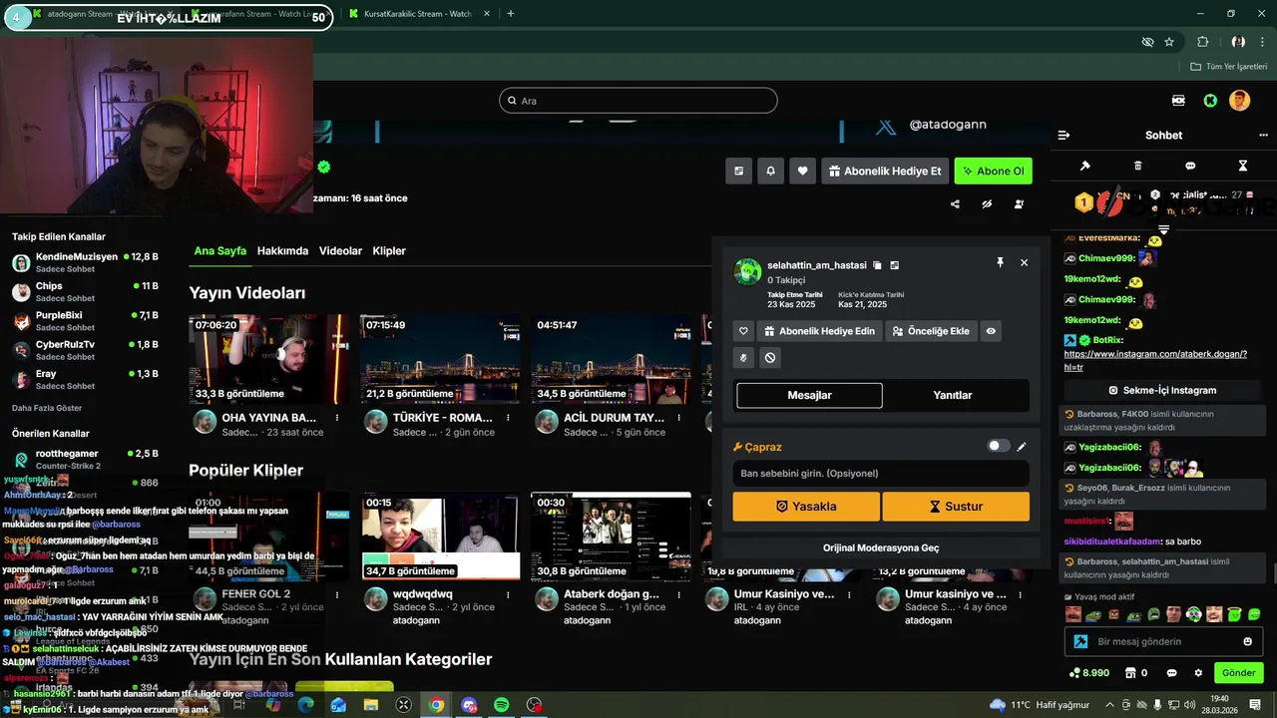Copy username icon next to selahattin_am_hastasi
The height and width of the screenshot is (718, 1277).
[877, 265]
